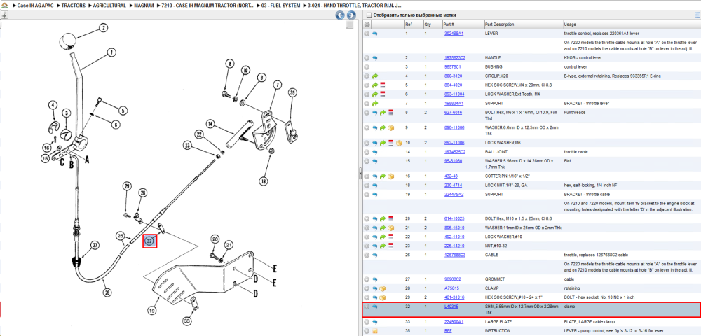Viewport: 701px width, 336px height.
Task: Open part number link 382488A1
Action: pyautogui.click(x=454, y=34)
